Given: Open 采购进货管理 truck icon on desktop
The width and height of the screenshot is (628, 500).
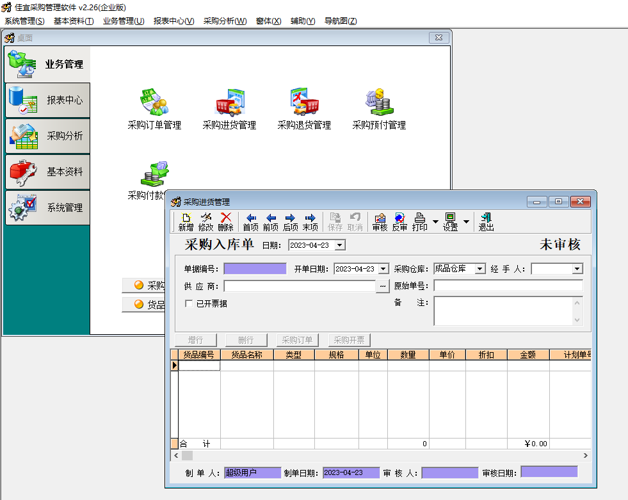Looking at the screenshot, I should (229, 109).
